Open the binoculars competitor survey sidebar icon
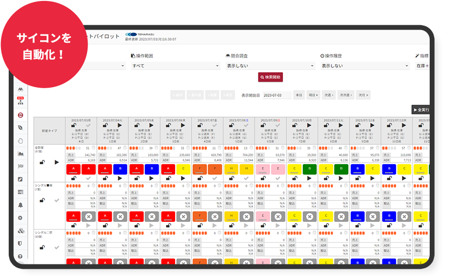The height and width of the screenshot is (276, 450). (x=20, y=90)
